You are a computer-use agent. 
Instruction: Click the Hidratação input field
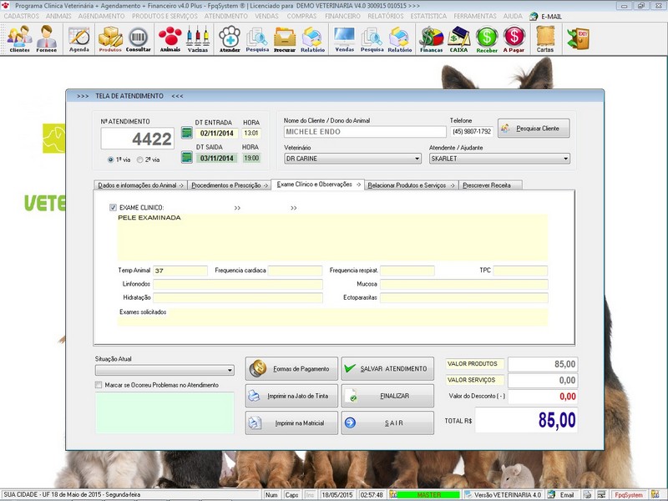238,298
